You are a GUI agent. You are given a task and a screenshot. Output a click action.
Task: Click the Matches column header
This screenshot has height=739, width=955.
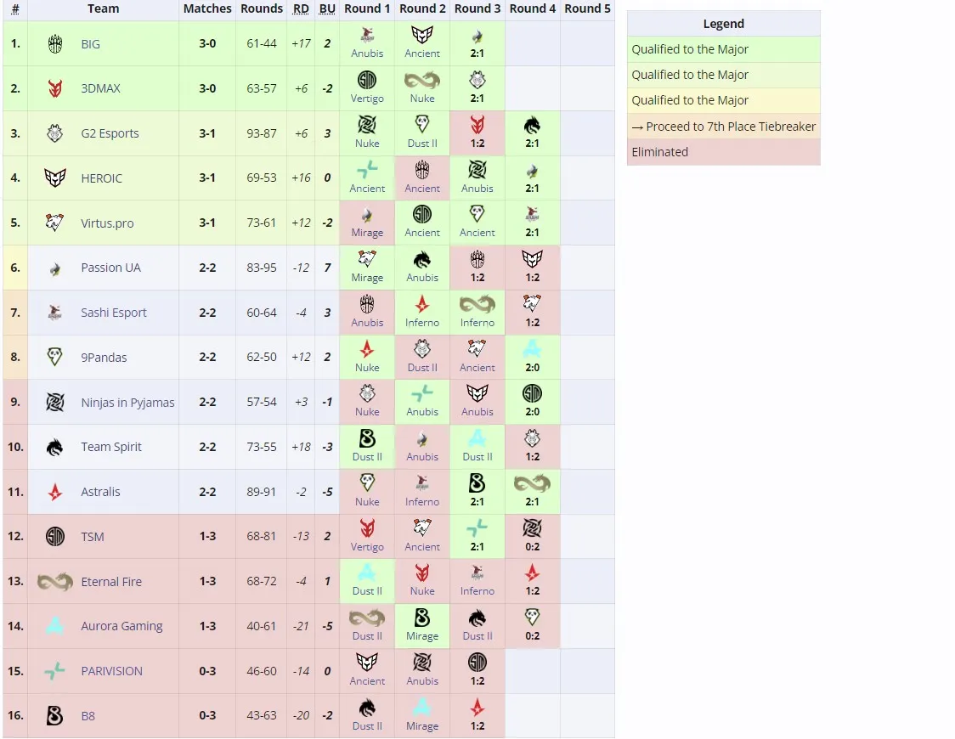click(207, 8)
